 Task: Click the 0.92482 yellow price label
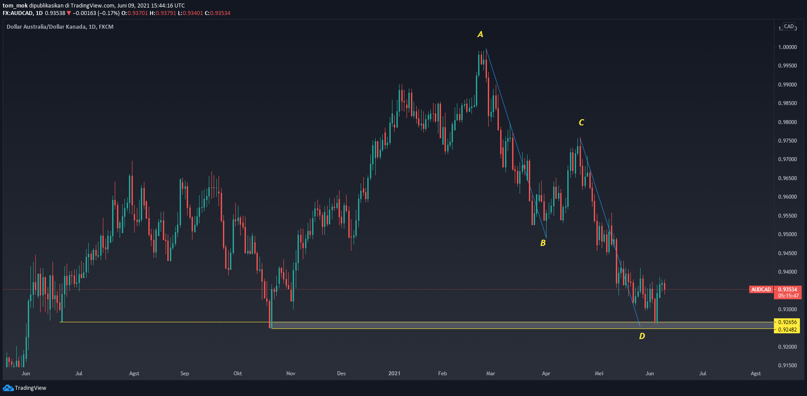(787, 330)
